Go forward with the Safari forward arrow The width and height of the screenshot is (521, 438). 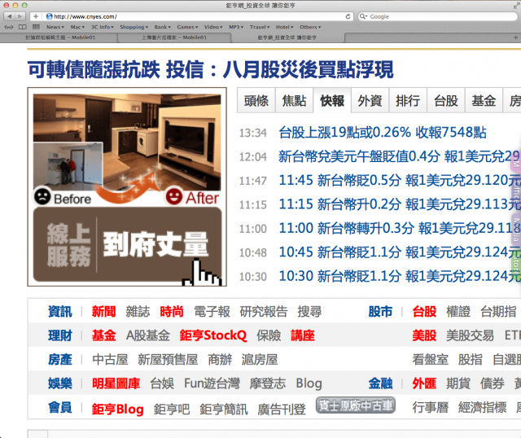coord(20,16)
